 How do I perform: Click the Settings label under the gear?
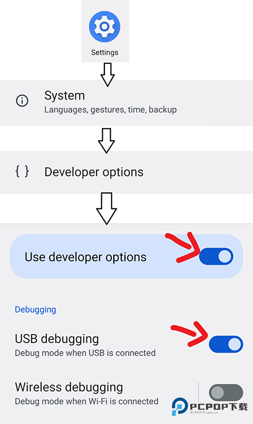tap(105, 52)
